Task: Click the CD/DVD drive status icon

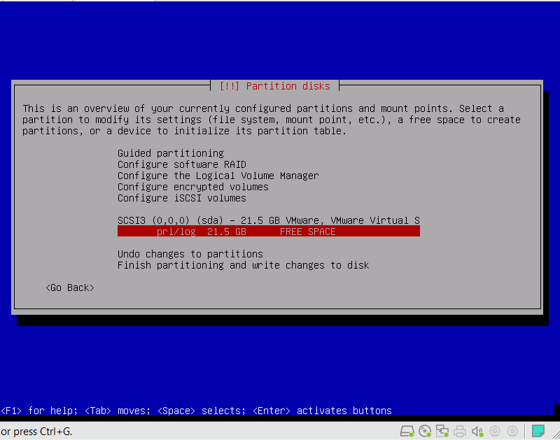Action: point(425,431)
